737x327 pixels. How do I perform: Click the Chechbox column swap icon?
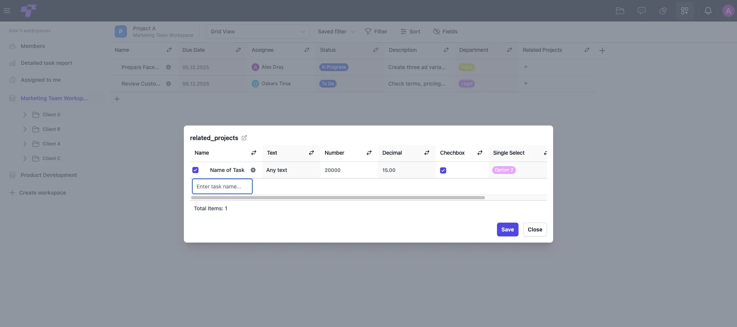click(x=480, y=153)
